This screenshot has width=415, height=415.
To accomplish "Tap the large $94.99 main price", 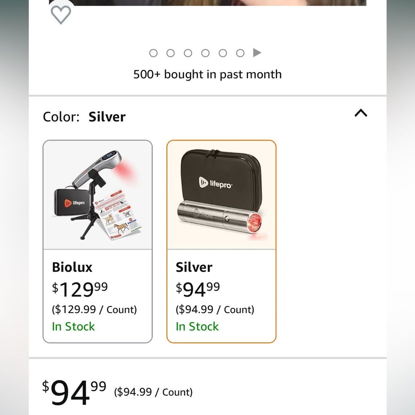I will click(x=74, y=392).
